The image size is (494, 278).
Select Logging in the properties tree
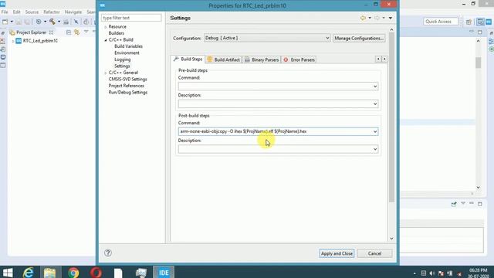[x=123, y=59]
